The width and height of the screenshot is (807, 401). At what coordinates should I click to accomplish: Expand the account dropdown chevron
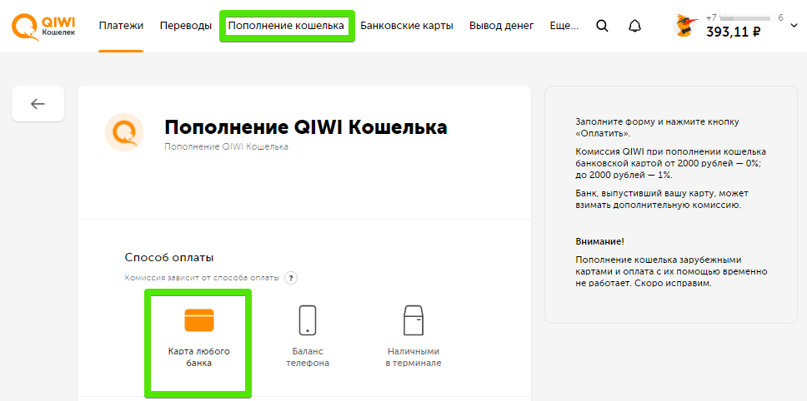coord(793,26)
